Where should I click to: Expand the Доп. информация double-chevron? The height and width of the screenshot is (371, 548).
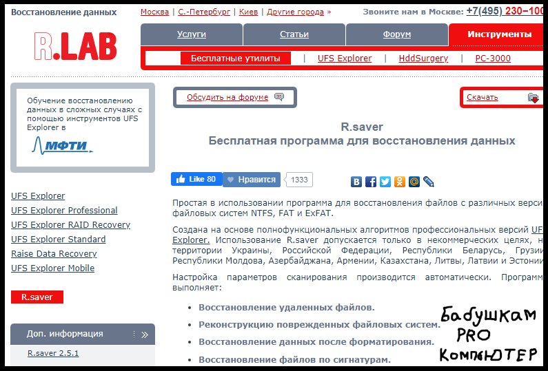click(x=145, y=335)
